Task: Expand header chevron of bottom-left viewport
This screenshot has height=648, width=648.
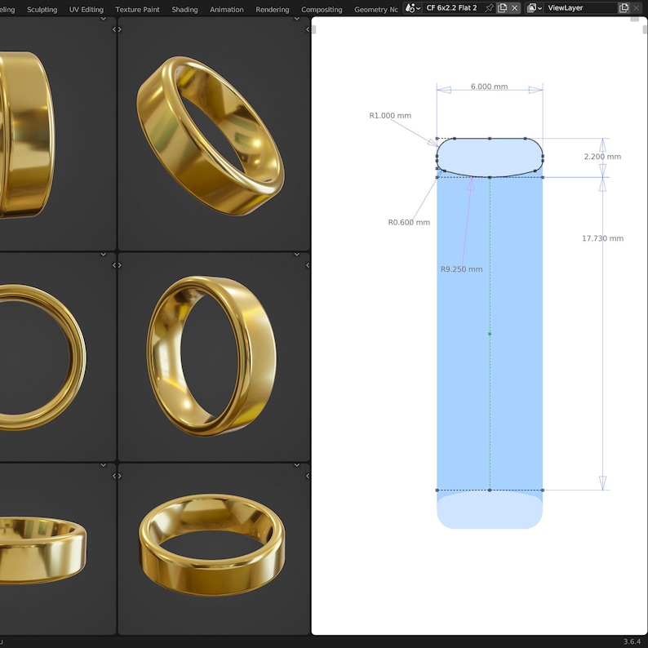Action: coord(104,465)
